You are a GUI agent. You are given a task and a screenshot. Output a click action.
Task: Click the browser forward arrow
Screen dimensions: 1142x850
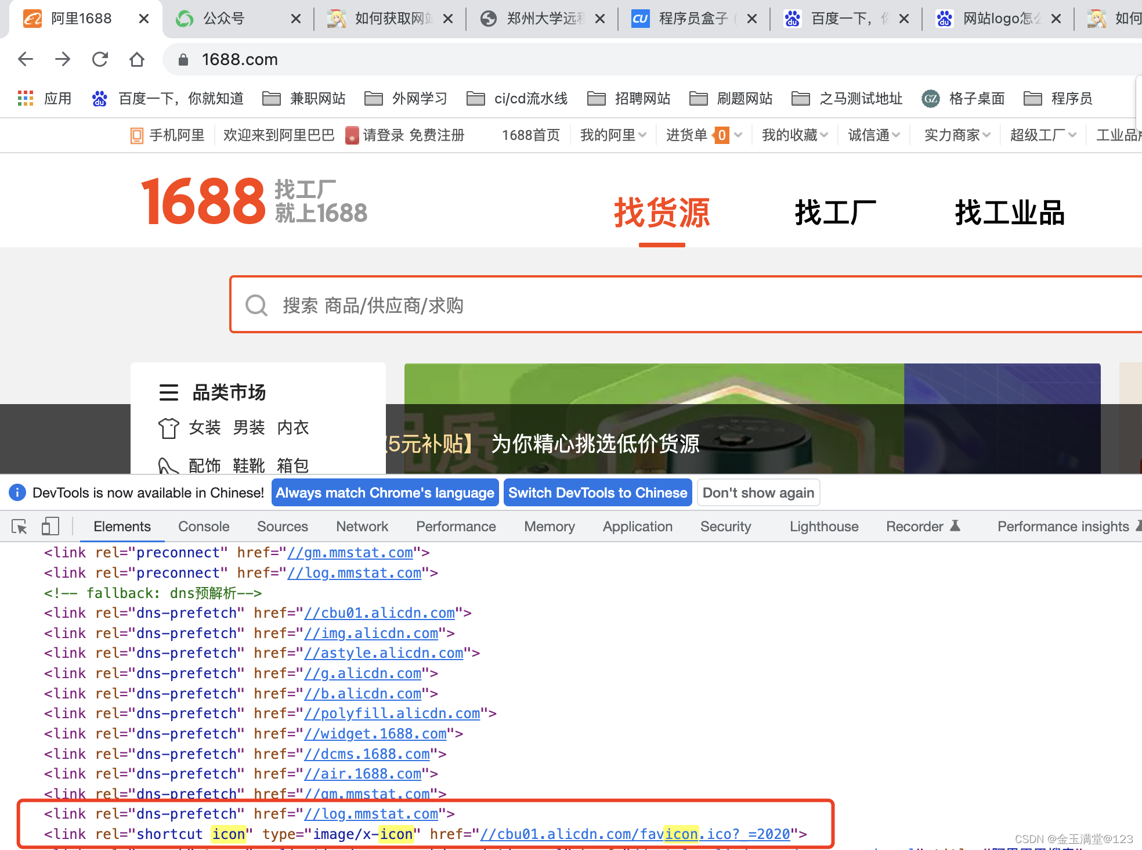click(63, 59)
